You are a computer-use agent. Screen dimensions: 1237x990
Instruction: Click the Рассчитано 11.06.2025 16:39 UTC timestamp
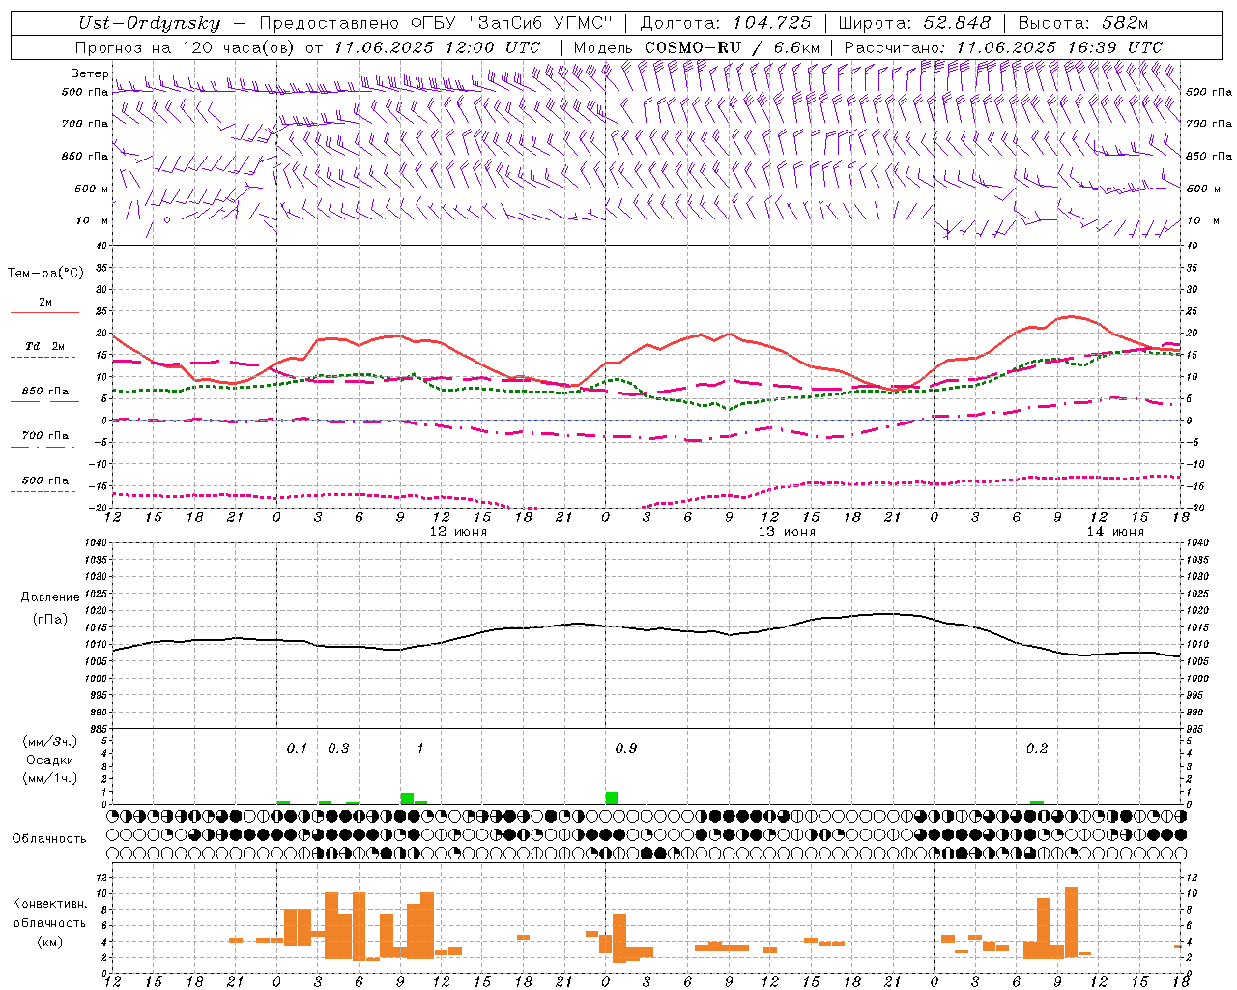pos(1003,47)
